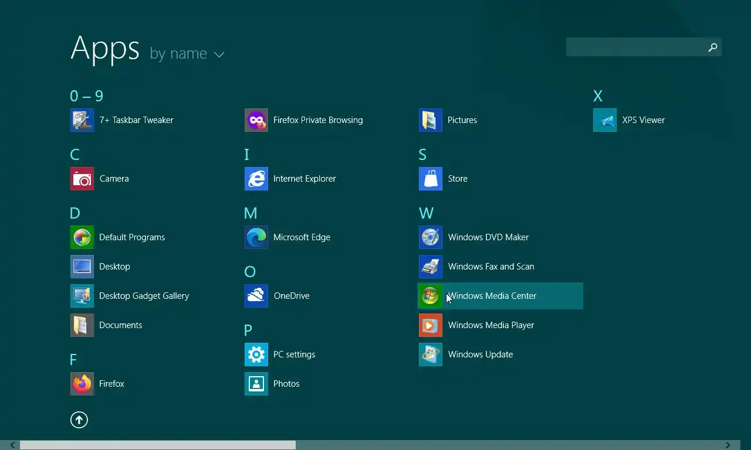Click the 'Internet Explorer' label
Viewport: 751px width, 450px height.
point(305,179)
